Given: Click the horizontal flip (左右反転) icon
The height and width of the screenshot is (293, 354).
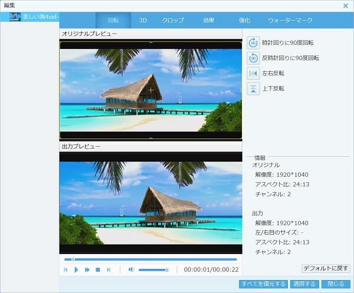Looking at the screenshot, I should point(253,73).
